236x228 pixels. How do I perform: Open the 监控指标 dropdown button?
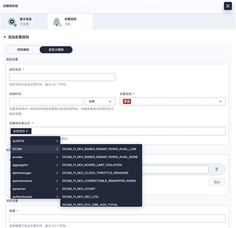[22, 131]
